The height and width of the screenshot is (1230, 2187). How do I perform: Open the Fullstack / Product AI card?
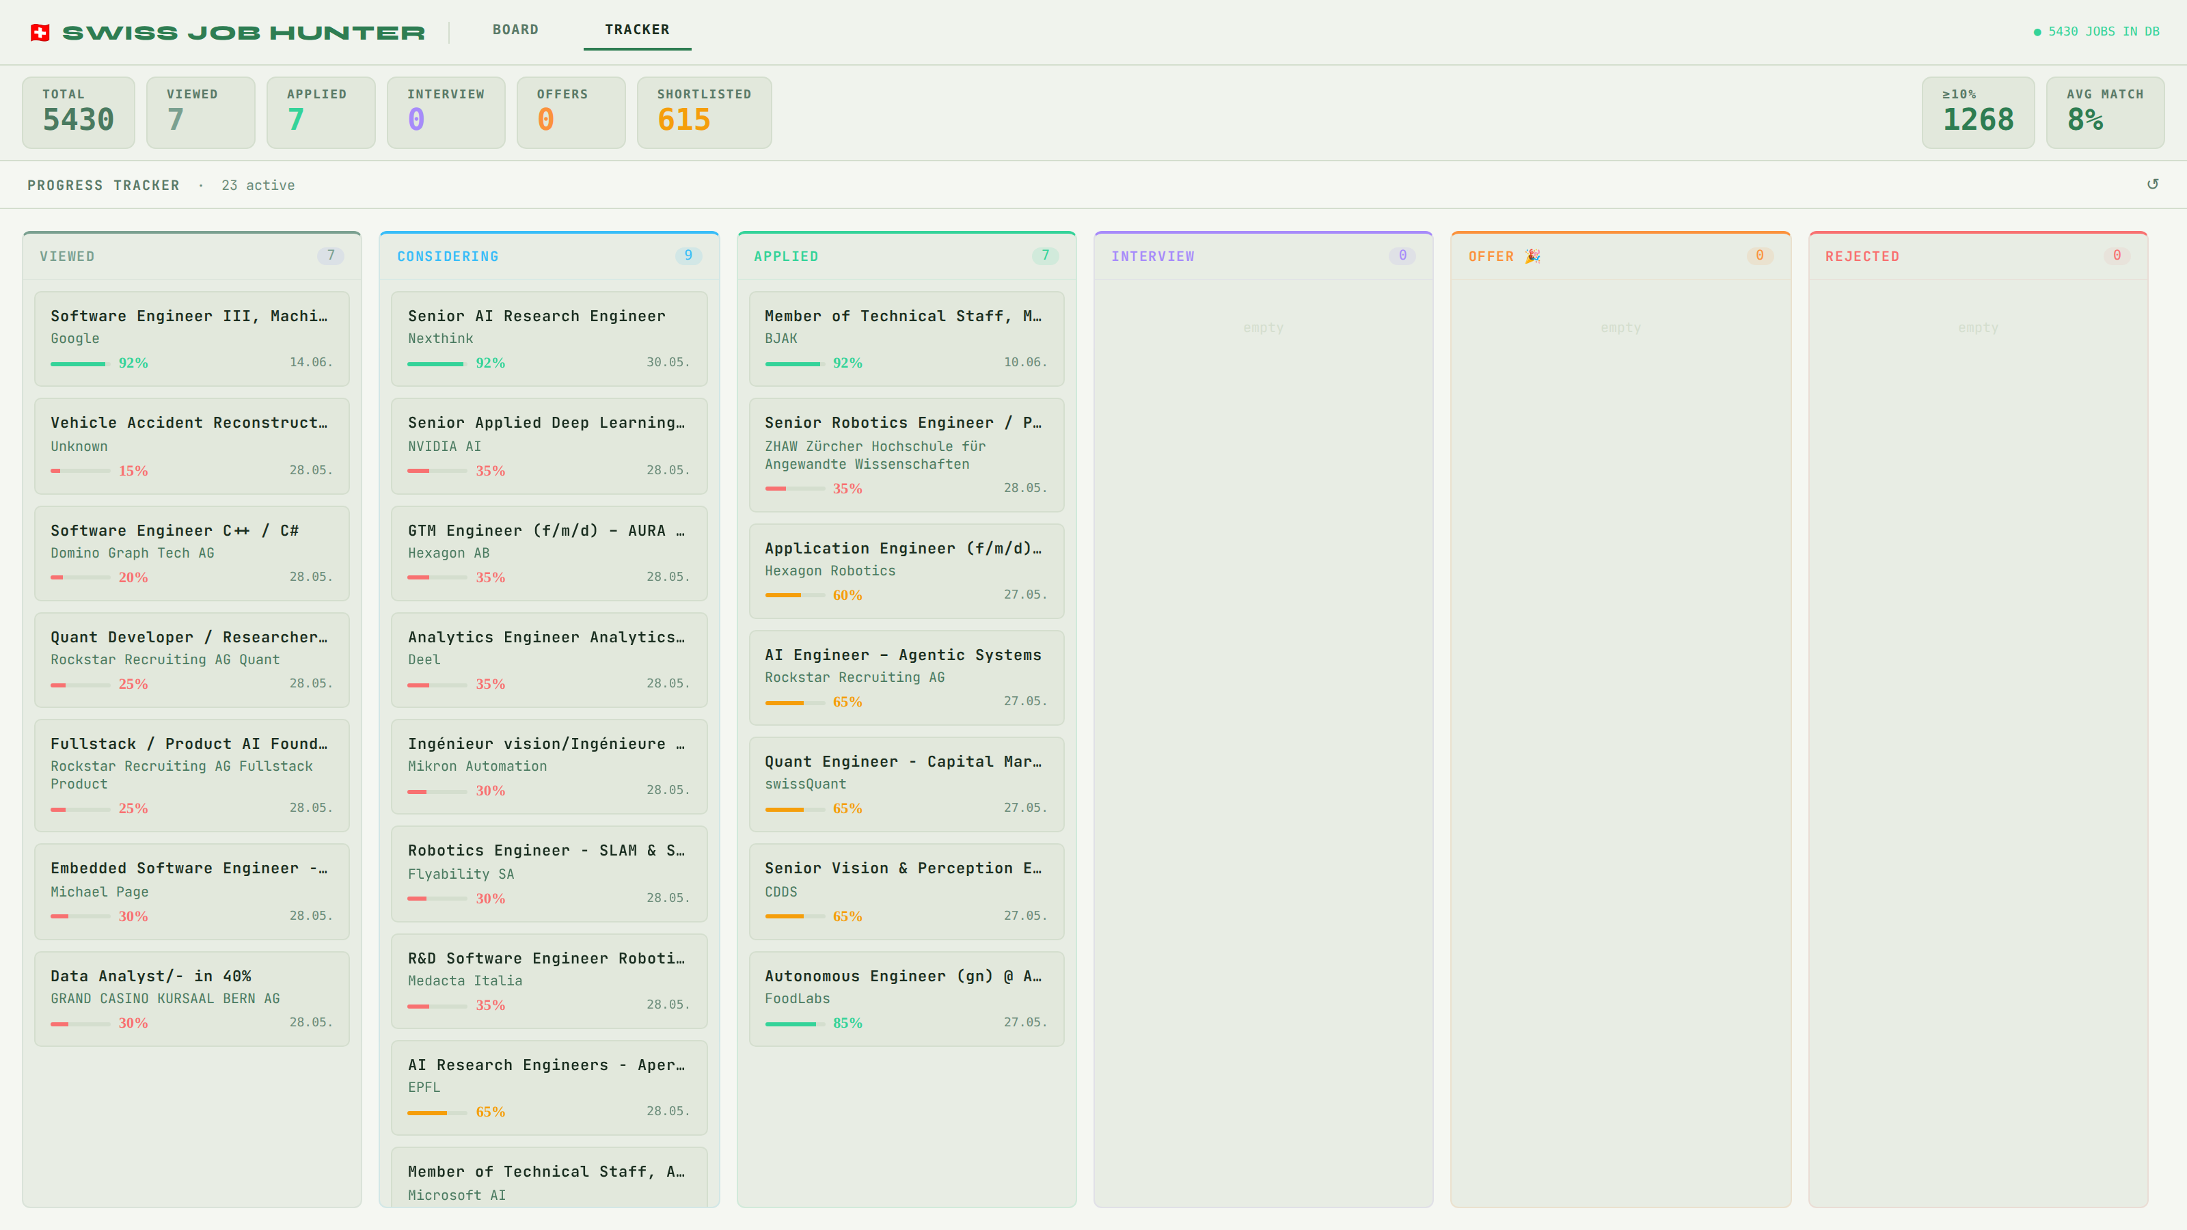pos(192,775)
